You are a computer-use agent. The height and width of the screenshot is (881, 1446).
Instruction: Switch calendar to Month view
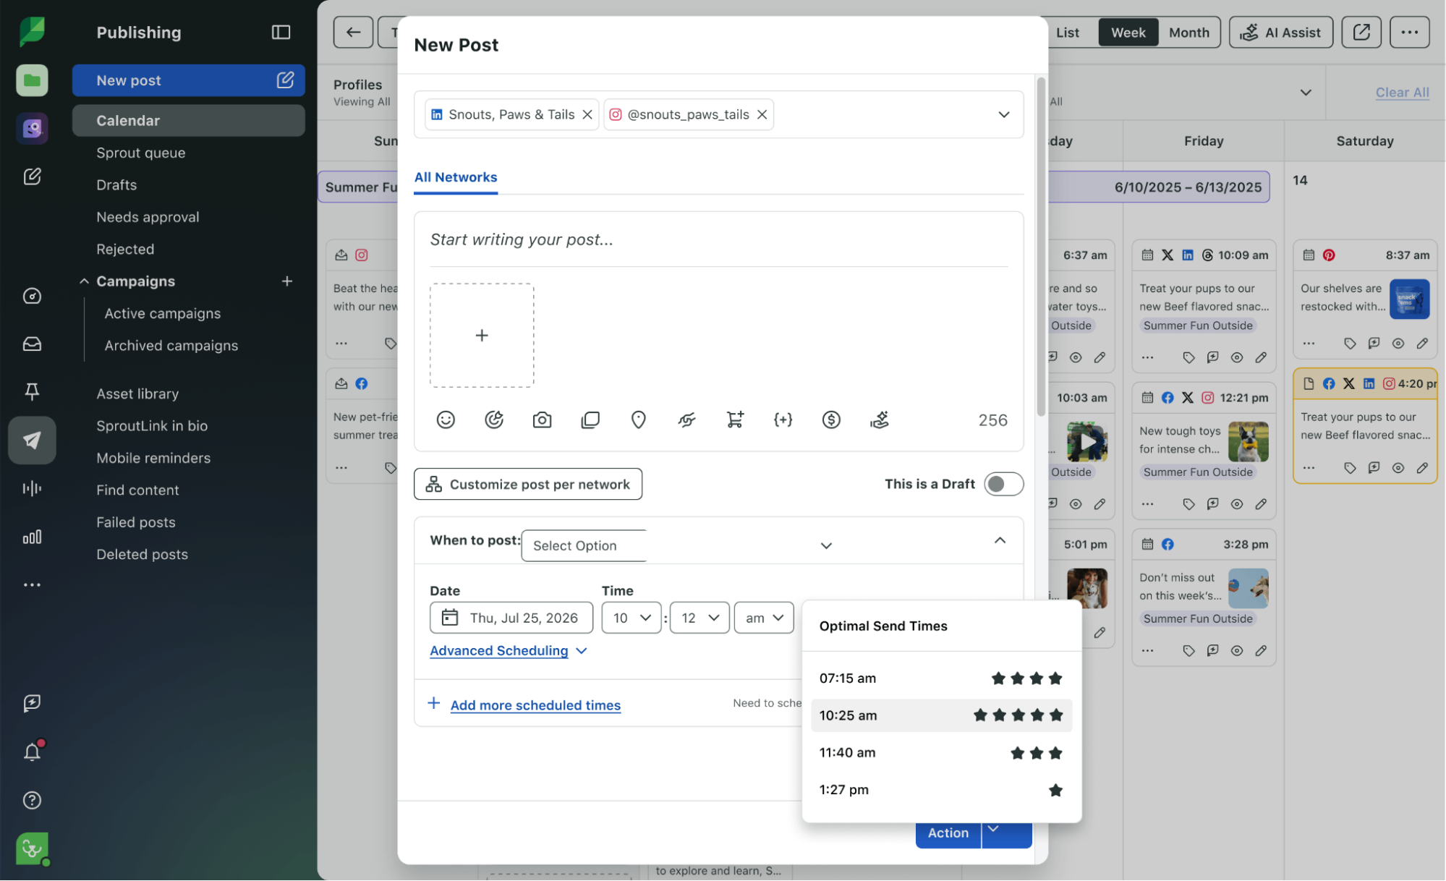pos(1188,33)
